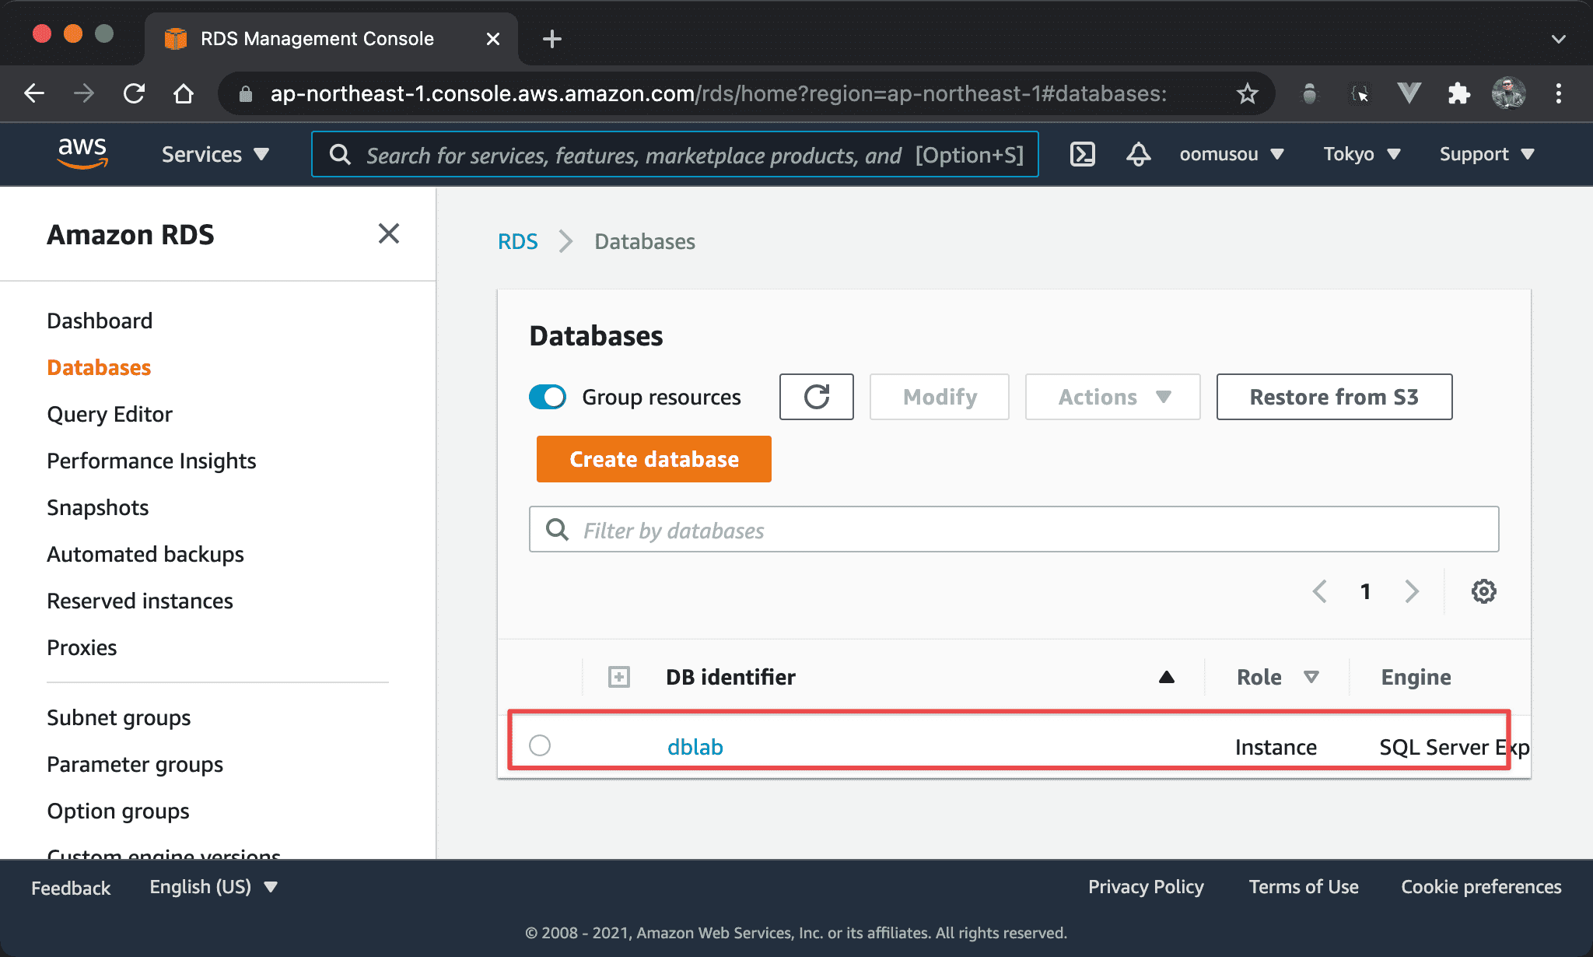The width and height of the screenshot is (1593, 957).
Task: Open the oomusou account menu
Action: click(1232, 154)
